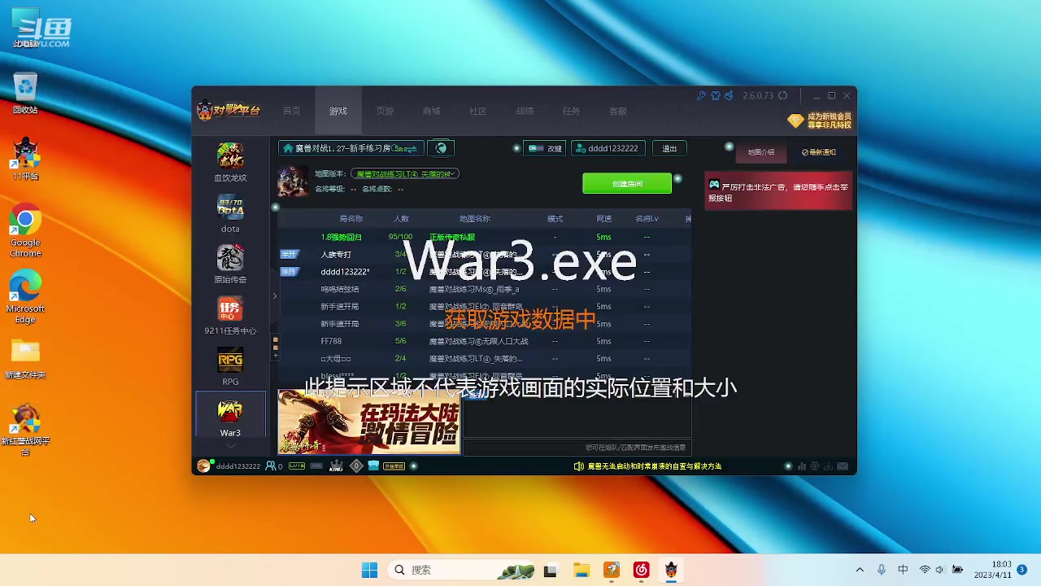
Task: Open the 地图版本 dropdown
Action: pos(405,174)
